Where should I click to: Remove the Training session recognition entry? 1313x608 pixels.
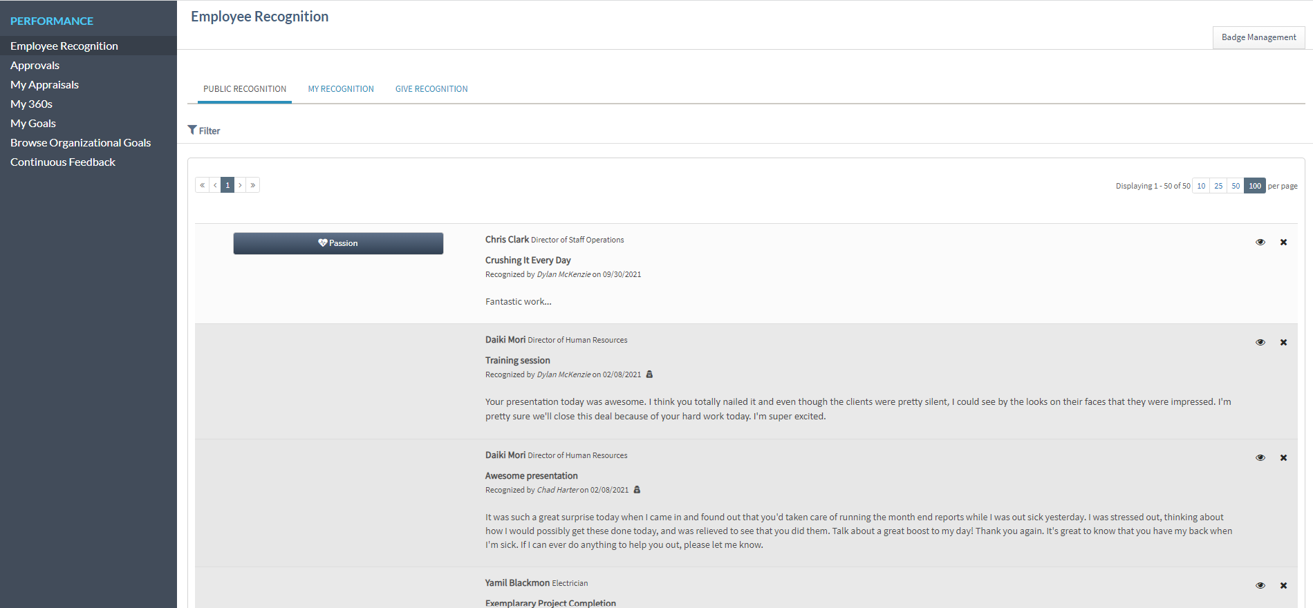[x=1283, y=343]
